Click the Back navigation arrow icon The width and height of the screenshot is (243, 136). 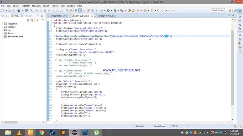pyautogui.click(x=163, y=11)
